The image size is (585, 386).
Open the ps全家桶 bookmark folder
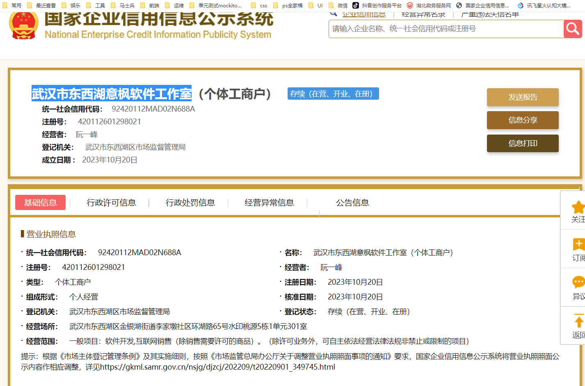(288, 5)
